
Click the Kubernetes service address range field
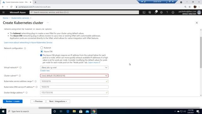[x=74, y=81]
